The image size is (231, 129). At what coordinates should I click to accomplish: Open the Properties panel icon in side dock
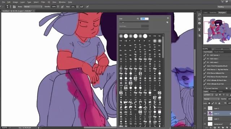point(200,19)
